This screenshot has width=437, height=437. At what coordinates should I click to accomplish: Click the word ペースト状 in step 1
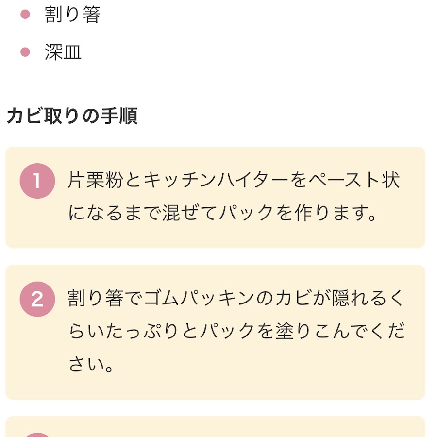tap(354, 180)
